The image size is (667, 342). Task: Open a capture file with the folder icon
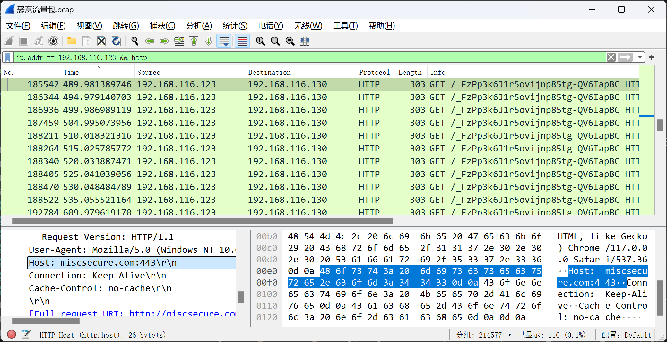(72, 41)
